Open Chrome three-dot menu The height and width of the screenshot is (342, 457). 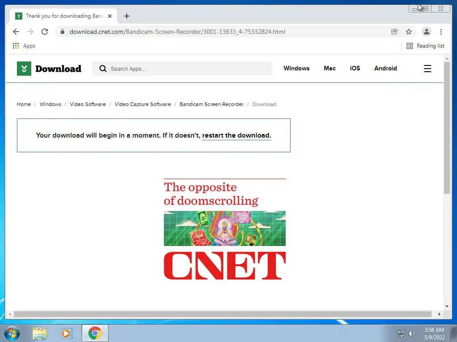[x=441, y=32]
